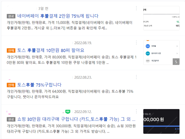Click the description text of the 가격 15,000원 post

[69, 25]
